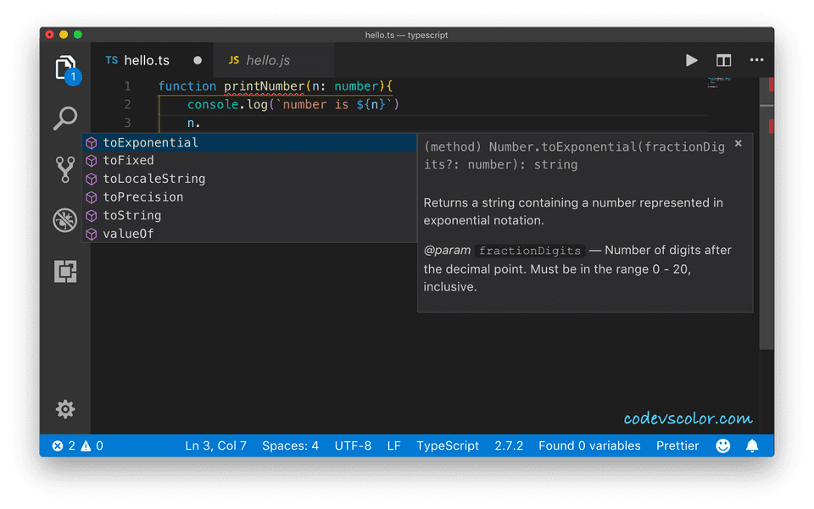Split the editor with layout icon
Image resolution: width=814 pixels, height=509 pixels.
tap(723, 60)
